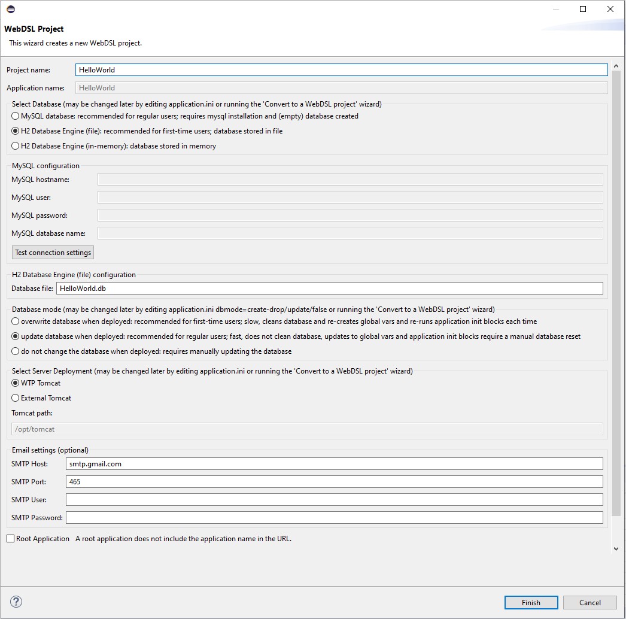The image size is (626, 619).
Task: Click the scrollbar up arrow
Action: (616, 66)
